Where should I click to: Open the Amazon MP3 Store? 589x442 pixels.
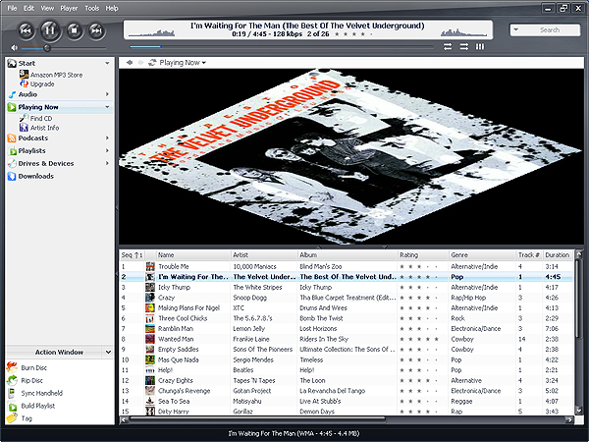(56, 75)
